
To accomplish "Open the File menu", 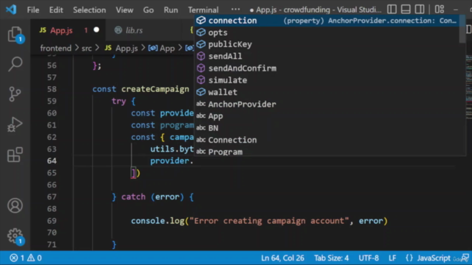I will point(32,10).
